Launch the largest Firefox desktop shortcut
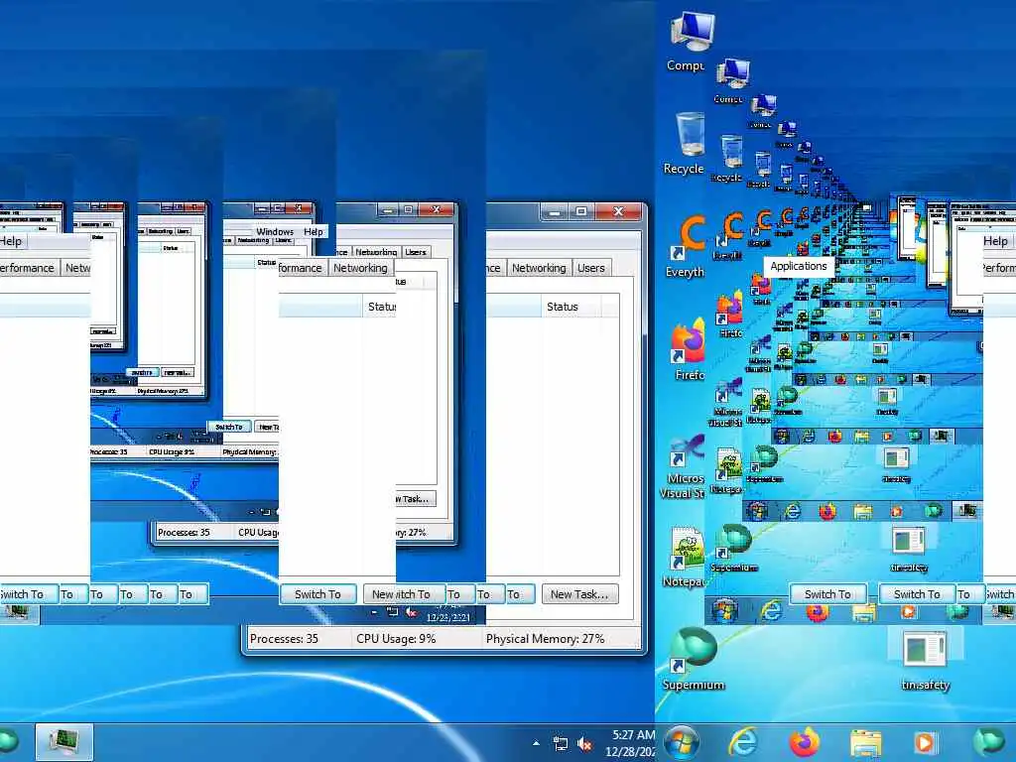 point(689,350)
